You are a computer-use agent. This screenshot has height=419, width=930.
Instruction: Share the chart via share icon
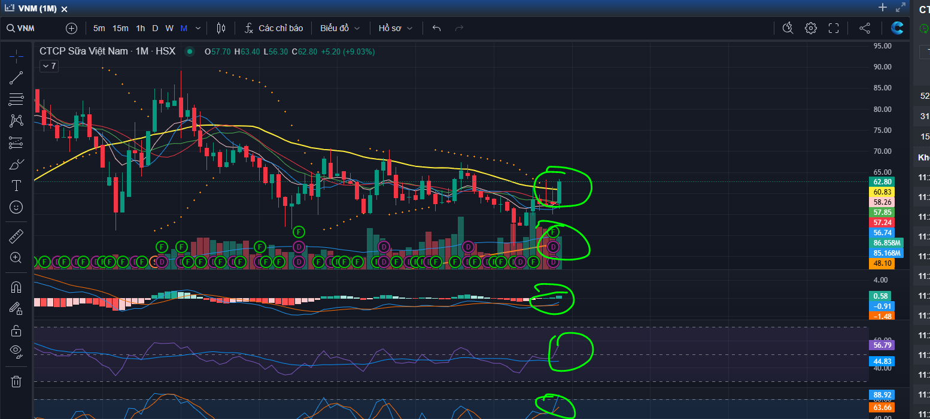[864, 28]
